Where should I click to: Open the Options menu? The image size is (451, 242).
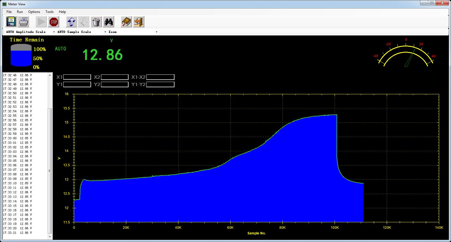(34, 12)
